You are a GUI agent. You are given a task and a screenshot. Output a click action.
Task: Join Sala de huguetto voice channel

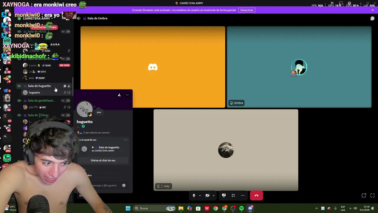click(x=39, y=86)
